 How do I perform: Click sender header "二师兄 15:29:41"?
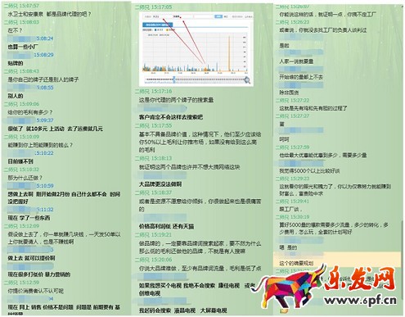click(x=292, y=202)
